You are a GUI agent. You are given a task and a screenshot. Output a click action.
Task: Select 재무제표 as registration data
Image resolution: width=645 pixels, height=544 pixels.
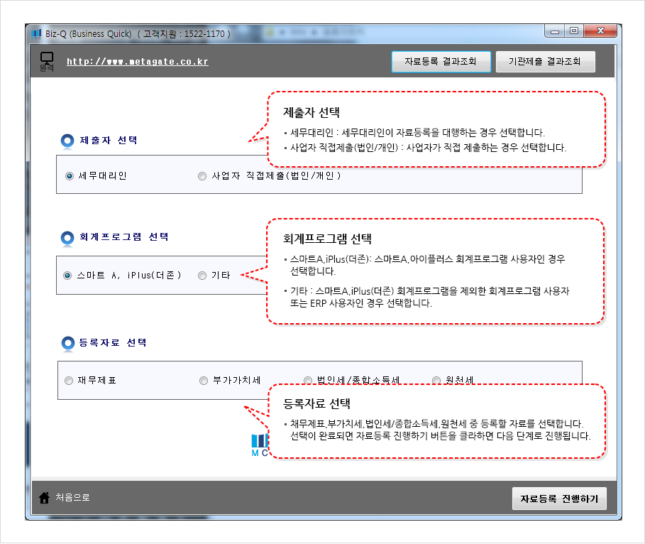point(66,380)
